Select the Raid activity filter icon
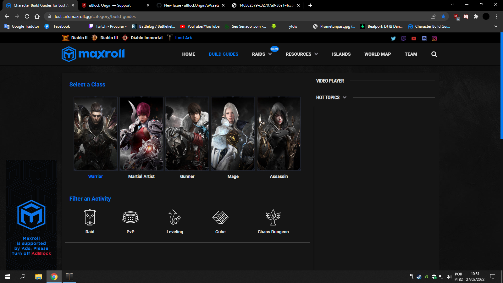This screenshot has width=503, height=283. (x=90, y=218)
